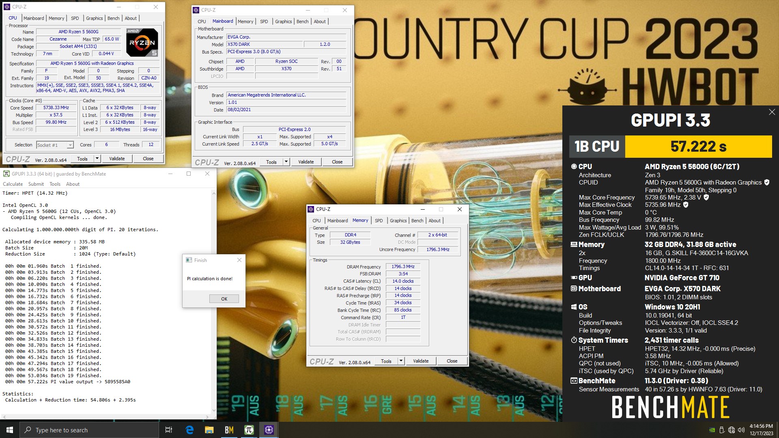
Task: Open File Explorer from taskbar
Action: 209,430
